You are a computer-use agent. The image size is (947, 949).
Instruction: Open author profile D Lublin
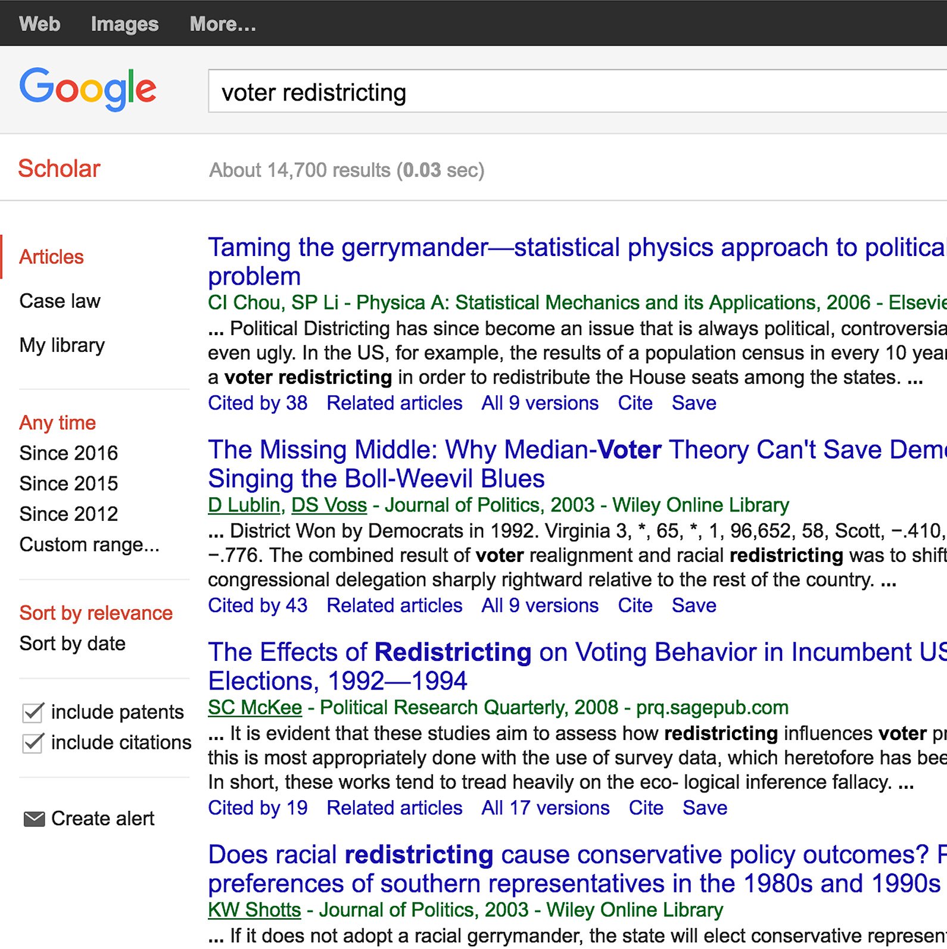tap(244, 505)
